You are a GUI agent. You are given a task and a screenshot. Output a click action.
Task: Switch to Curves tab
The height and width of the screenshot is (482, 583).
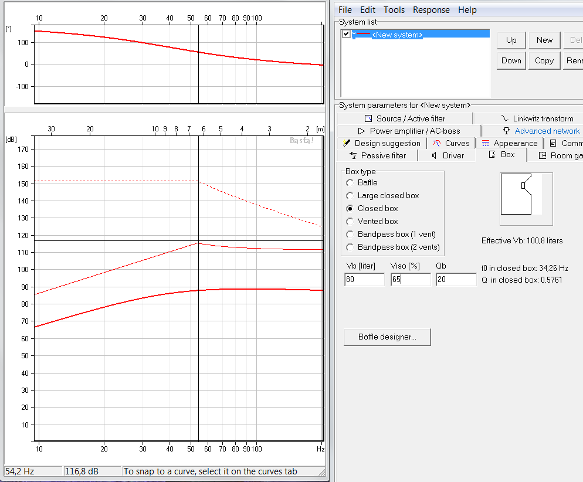(452, 143)
